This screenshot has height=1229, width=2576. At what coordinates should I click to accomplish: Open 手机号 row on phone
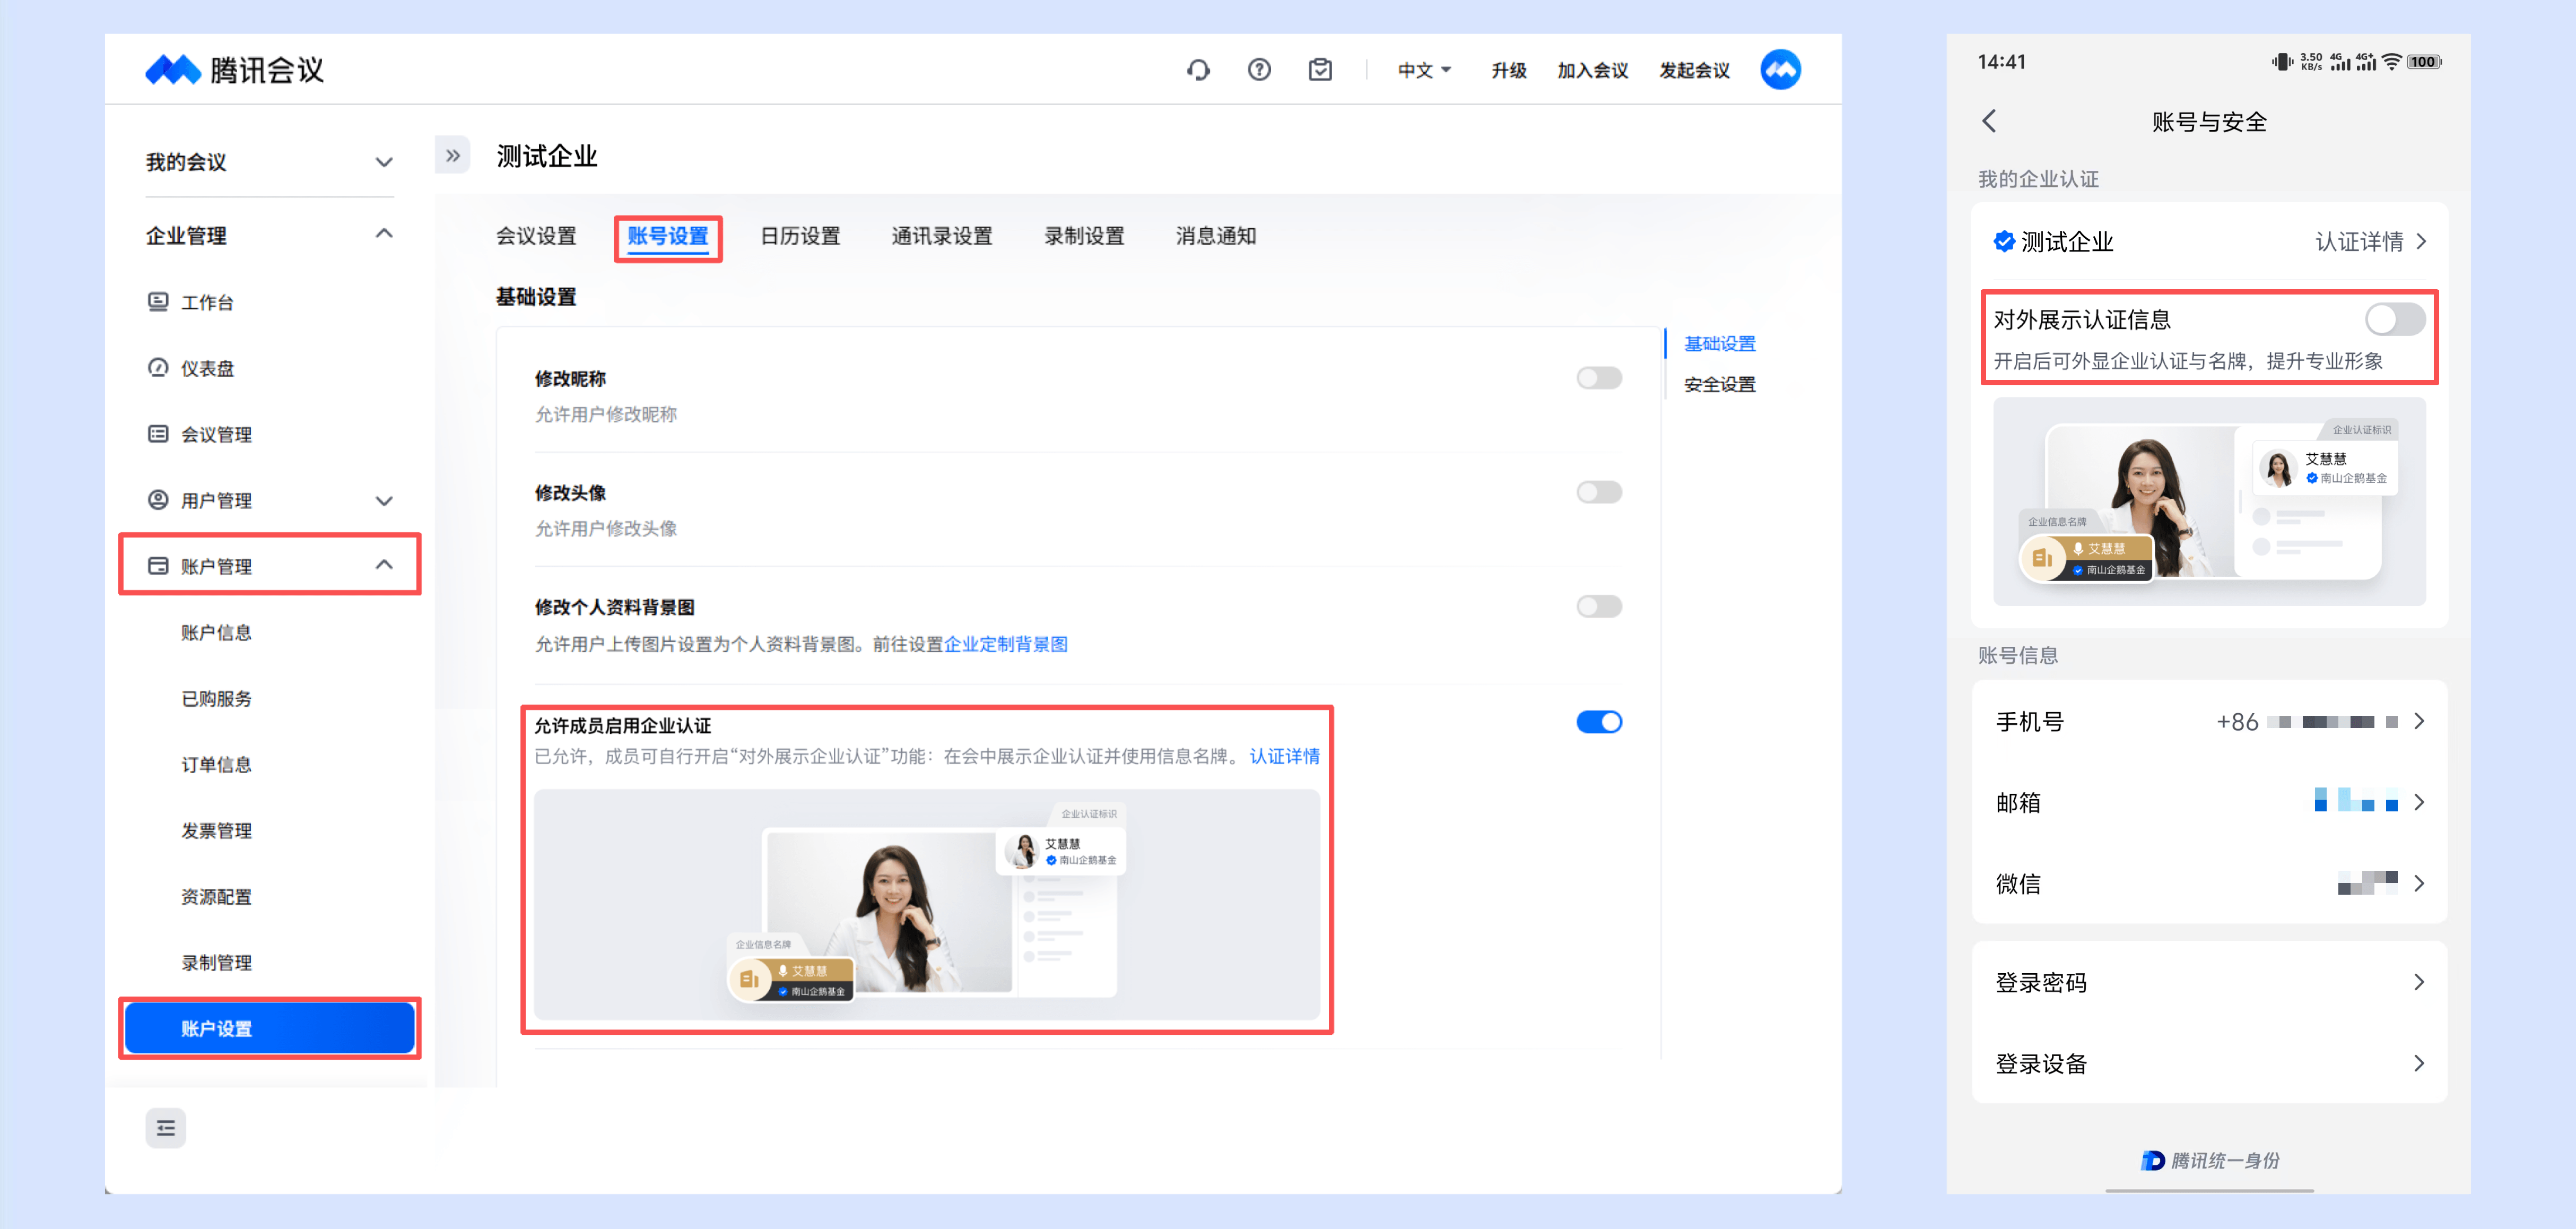(x=2209, y=721)
